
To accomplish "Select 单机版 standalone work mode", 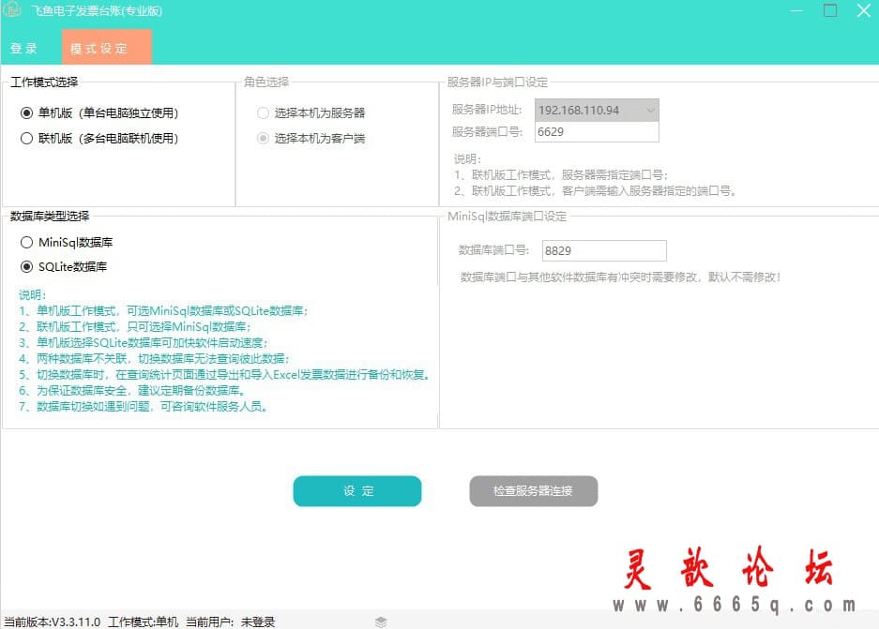I will [99, 113].
